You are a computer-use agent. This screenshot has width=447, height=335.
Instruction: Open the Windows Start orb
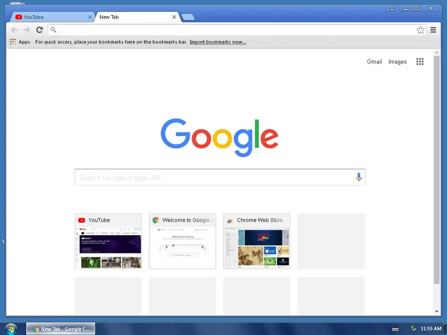tap(11, 329)
